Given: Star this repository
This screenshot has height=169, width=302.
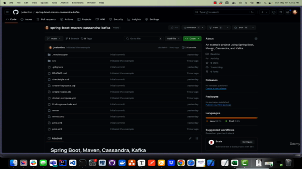Looking at the screenshot, I should click(241, 28).
